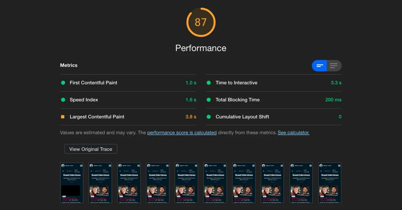Click green dot beside Cumulative Layout Shift

pyautogui.click(x=209, y=117)
